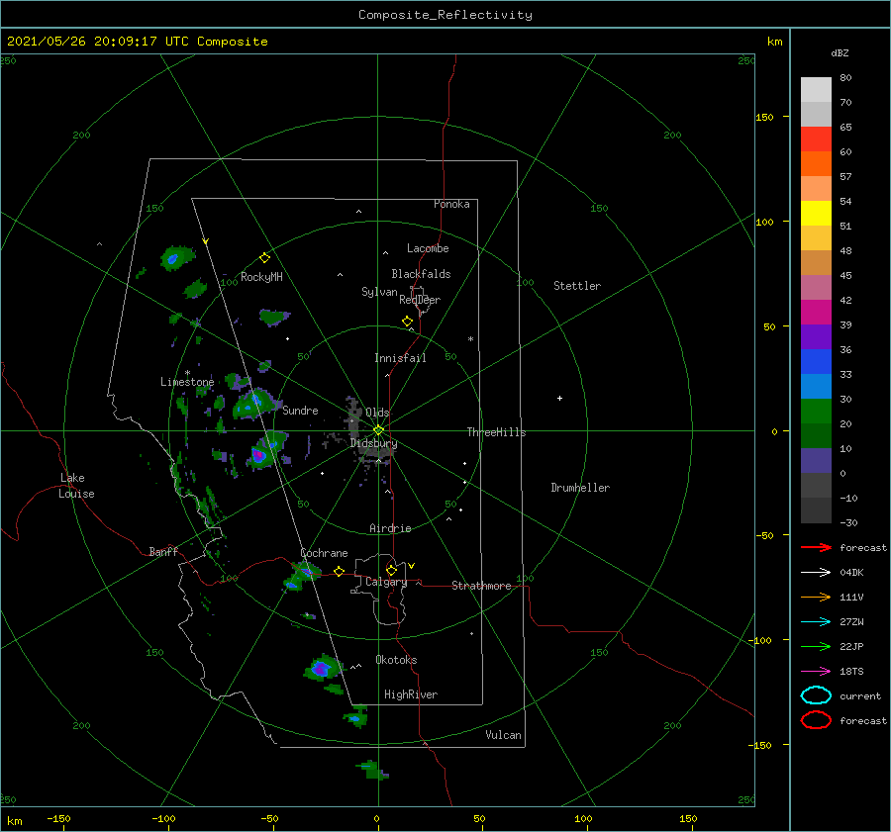Screen dimensions: 891x832
Task: Click the 150 tick on the bottom axis
Action: pos(688,818)
